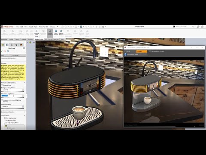This screenshot has width=206, height=155.
Task: Toggle the Preview Window tool
Action: 50,33
